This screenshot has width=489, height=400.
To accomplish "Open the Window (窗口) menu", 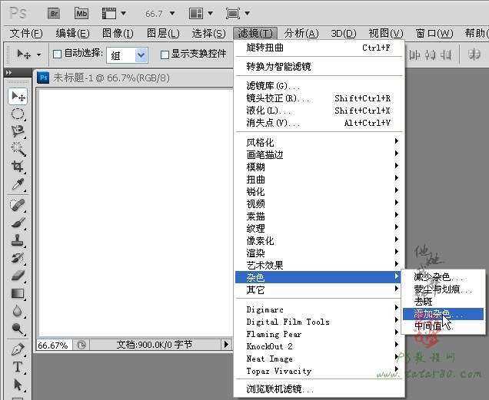I will (x=434, y=33).
